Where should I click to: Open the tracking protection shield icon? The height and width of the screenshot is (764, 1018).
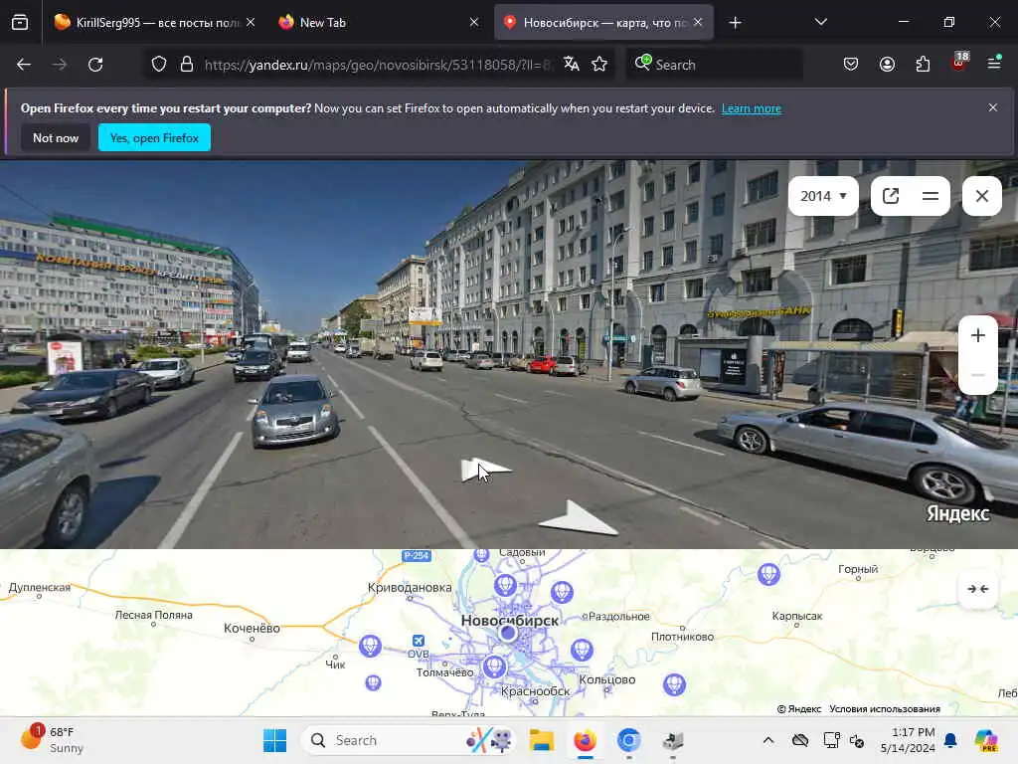159,65
